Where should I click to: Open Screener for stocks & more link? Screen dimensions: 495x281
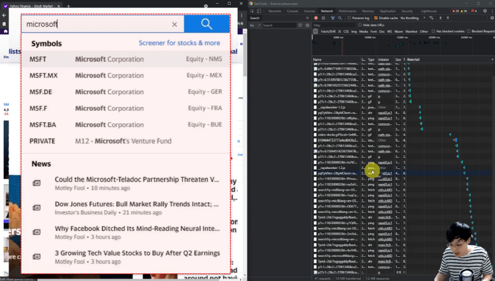(x=179, y=43)
